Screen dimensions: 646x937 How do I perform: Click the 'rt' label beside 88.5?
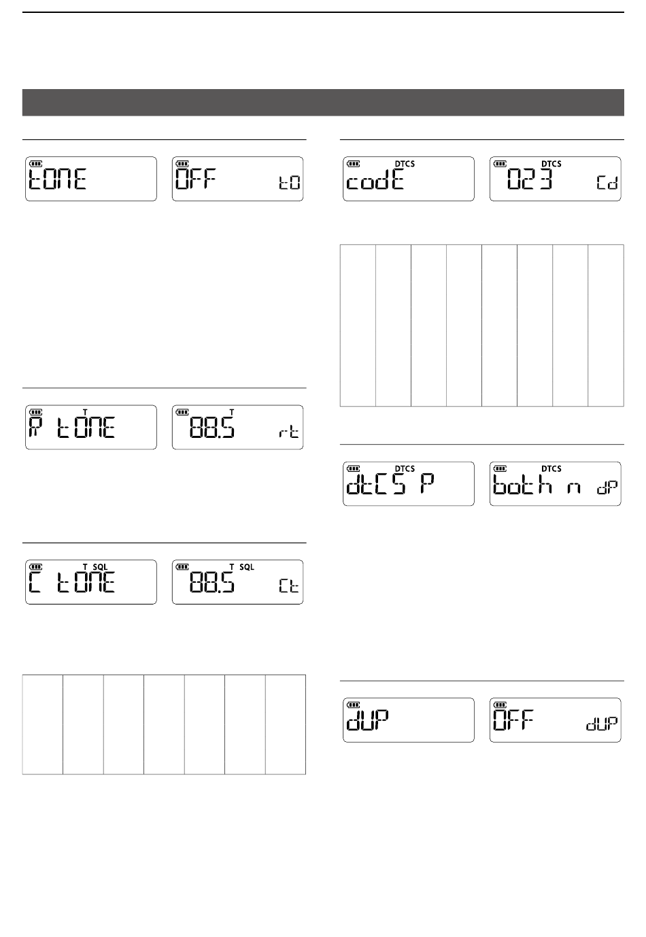pyautogui.click(x=289, y=432)
